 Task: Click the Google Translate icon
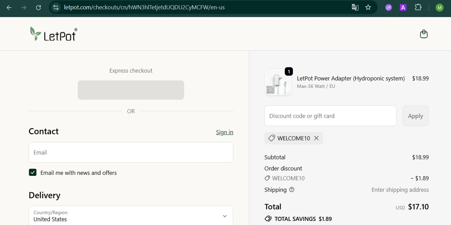(x=355, y=8)
